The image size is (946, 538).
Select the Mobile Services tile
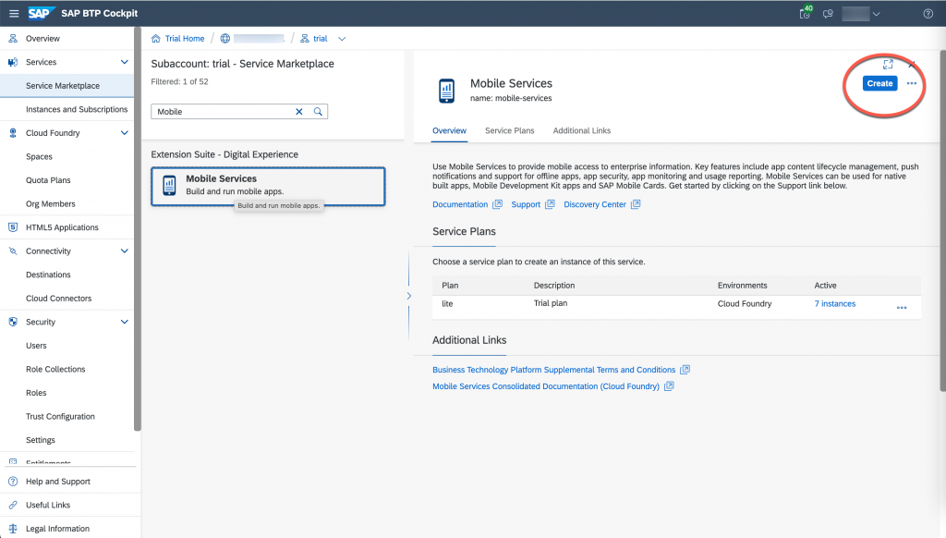[268, 187]
